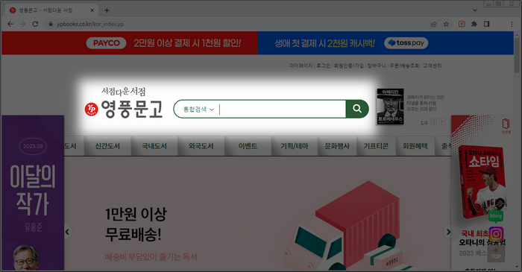The height and width of the screenshot is (272, 522).
Task: Go back with browser back arrow
Action: 10,24
